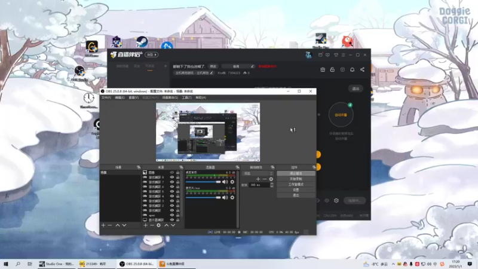Click the lock icon in 直播伴侣 toolbar
478x269 pixels.
tap(332, 69)
